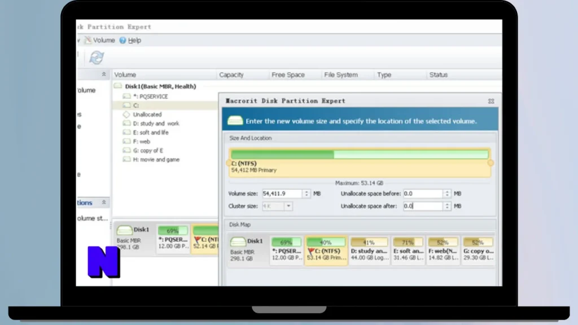Collapse the upper sidebar panel chevron

[104, 74]
